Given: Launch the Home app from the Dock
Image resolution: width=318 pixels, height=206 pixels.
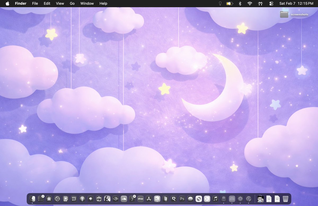Looking at the screenshot, I should pos(49,199).
